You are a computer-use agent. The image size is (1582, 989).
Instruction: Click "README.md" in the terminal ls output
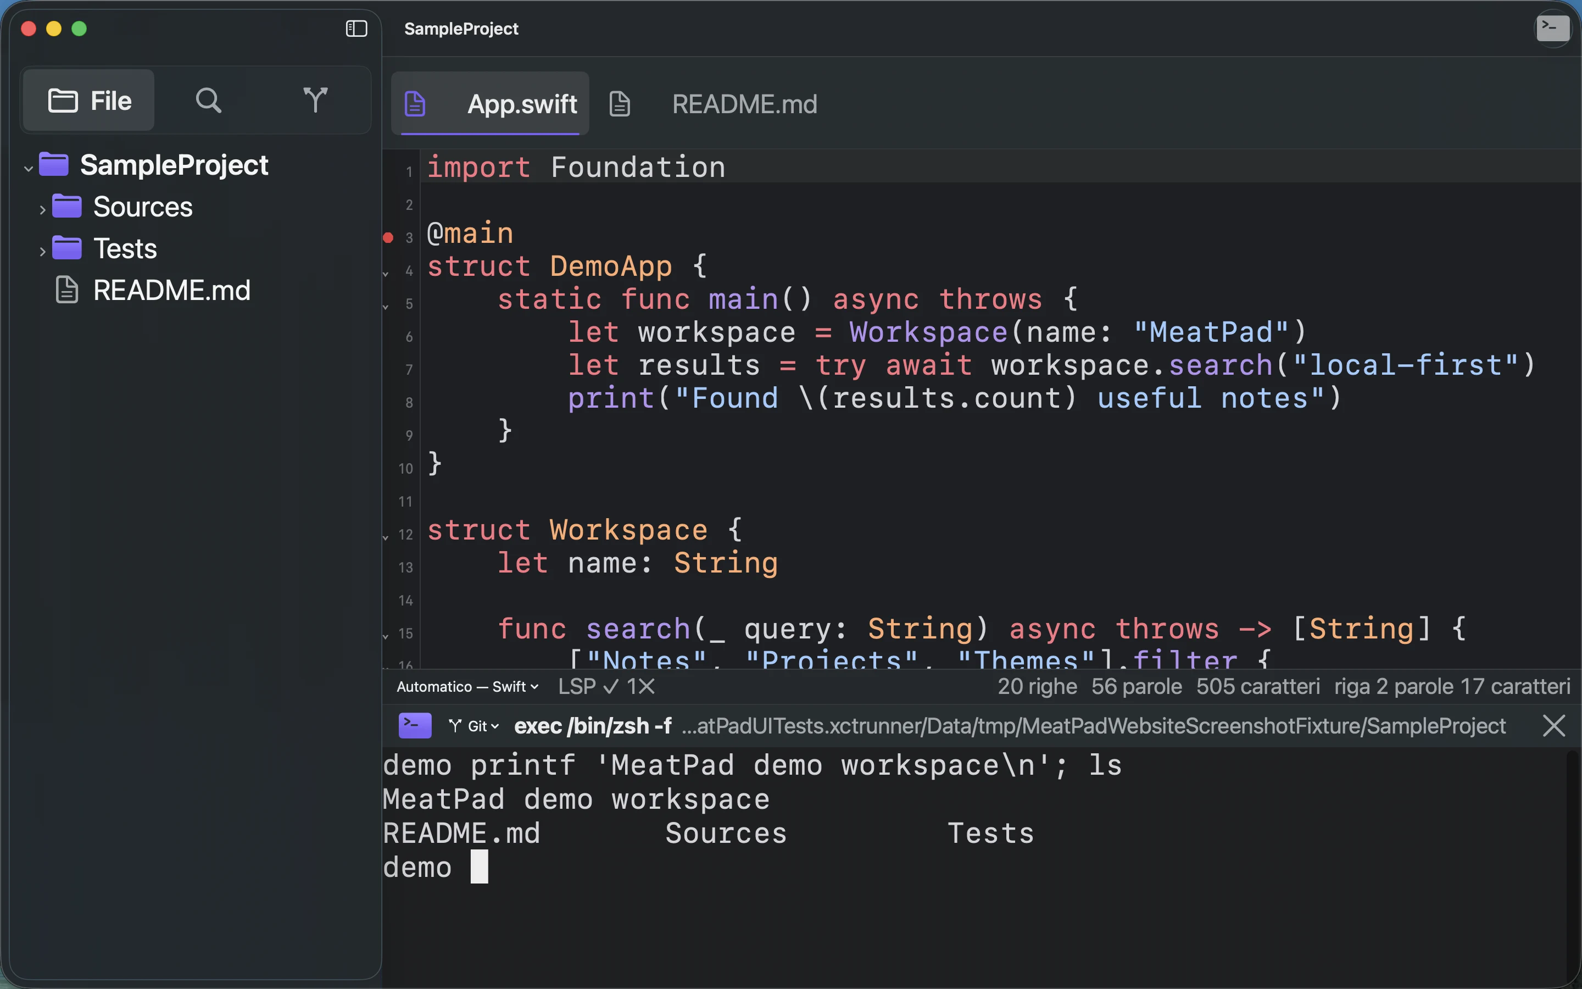click(461, 834)
